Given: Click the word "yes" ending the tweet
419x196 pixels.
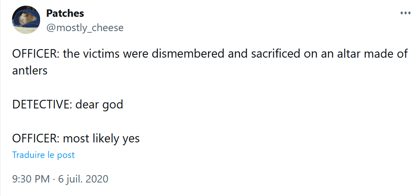Looking at the screenshot, I should (x=131, y=139).
